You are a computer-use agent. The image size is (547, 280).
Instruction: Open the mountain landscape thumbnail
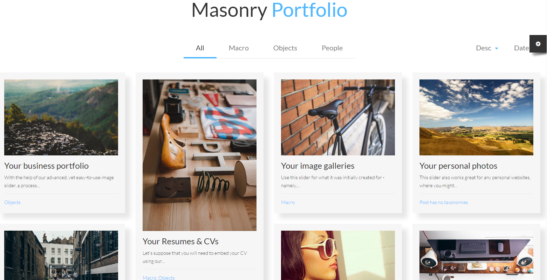point(61,117)
